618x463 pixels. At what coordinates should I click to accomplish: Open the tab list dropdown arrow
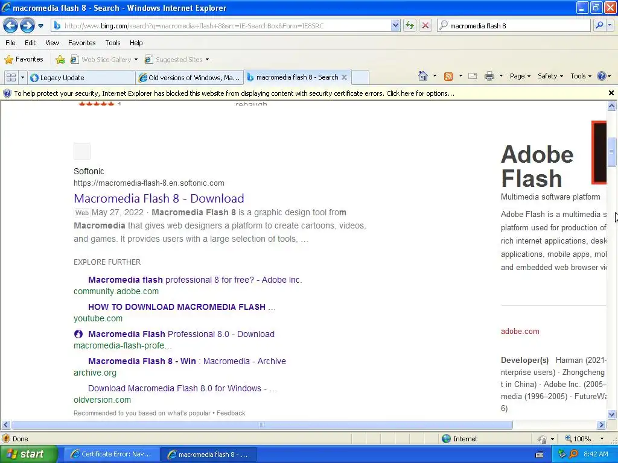22,77
